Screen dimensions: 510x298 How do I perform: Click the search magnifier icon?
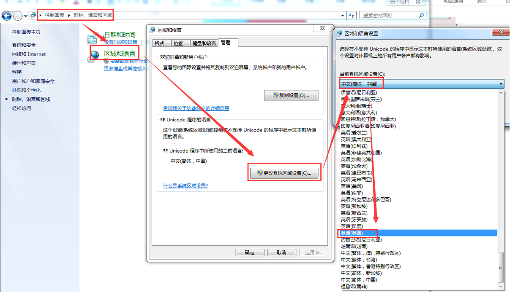(x=421, y=16)
